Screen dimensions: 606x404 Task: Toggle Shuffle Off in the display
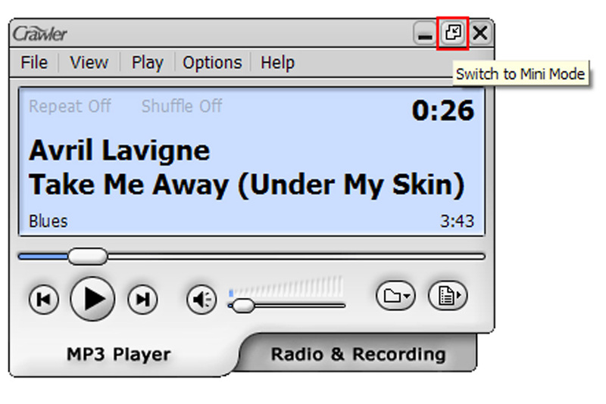coord(182,106)
